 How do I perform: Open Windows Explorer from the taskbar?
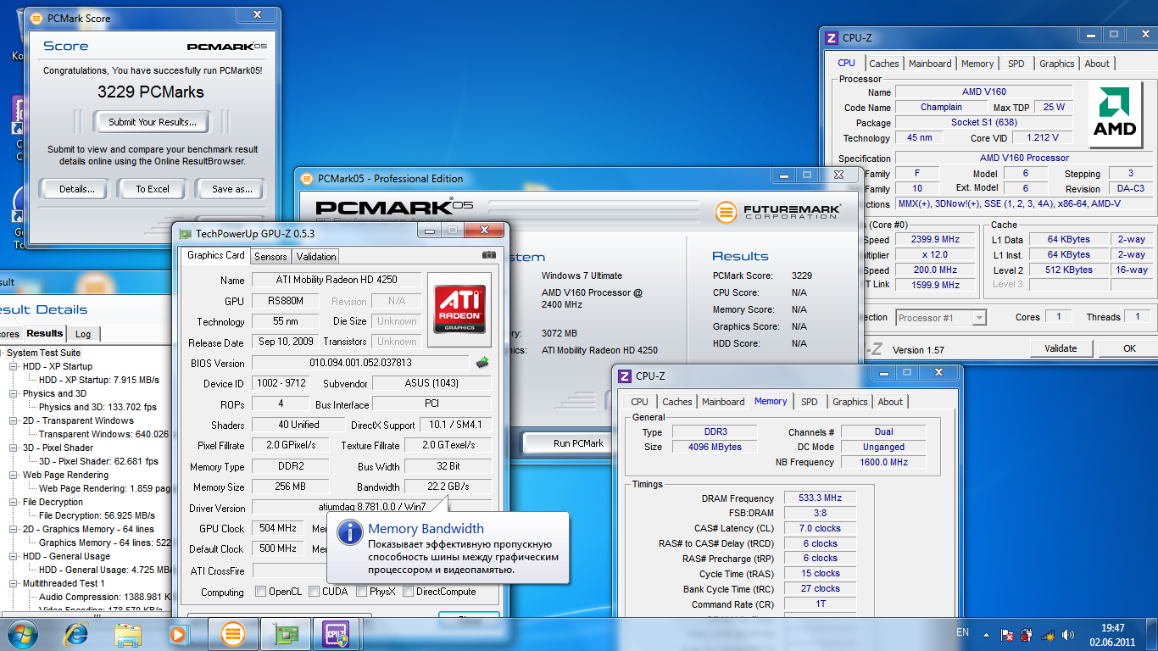point(128,633)
